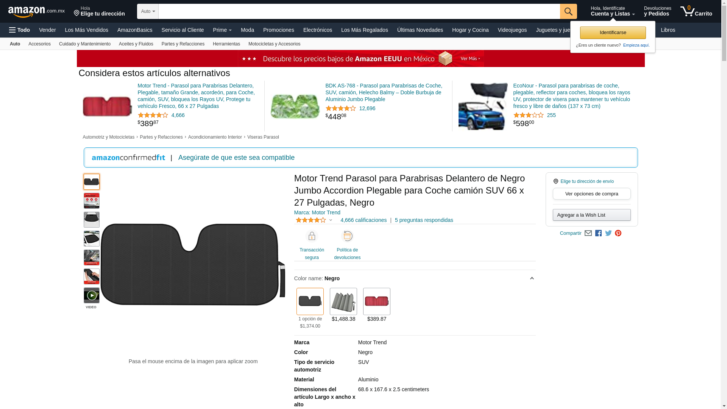Click Agregar a la Wish List
Screen dimensions: 727x409
pyautogui.click(x=591, y=215)
